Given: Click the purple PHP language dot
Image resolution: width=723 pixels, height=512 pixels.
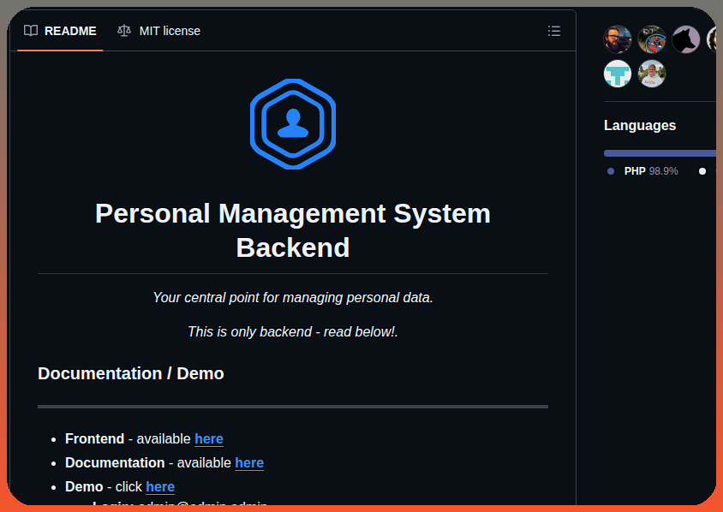Looking at the screenshot, I should [611, 171].
